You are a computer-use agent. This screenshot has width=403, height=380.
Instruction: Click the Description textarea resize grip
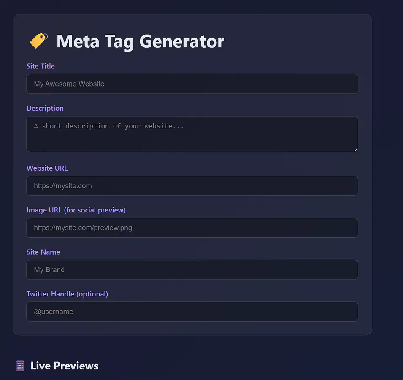click(356, 149)
